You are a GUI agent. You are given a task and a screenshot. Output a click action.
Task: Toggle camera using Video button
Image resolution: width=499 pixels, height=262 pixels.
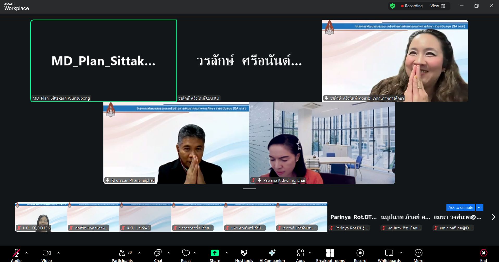pos(46,255)
